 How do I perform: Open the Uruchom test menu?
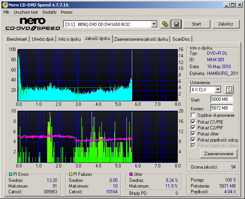coord(26,12)
